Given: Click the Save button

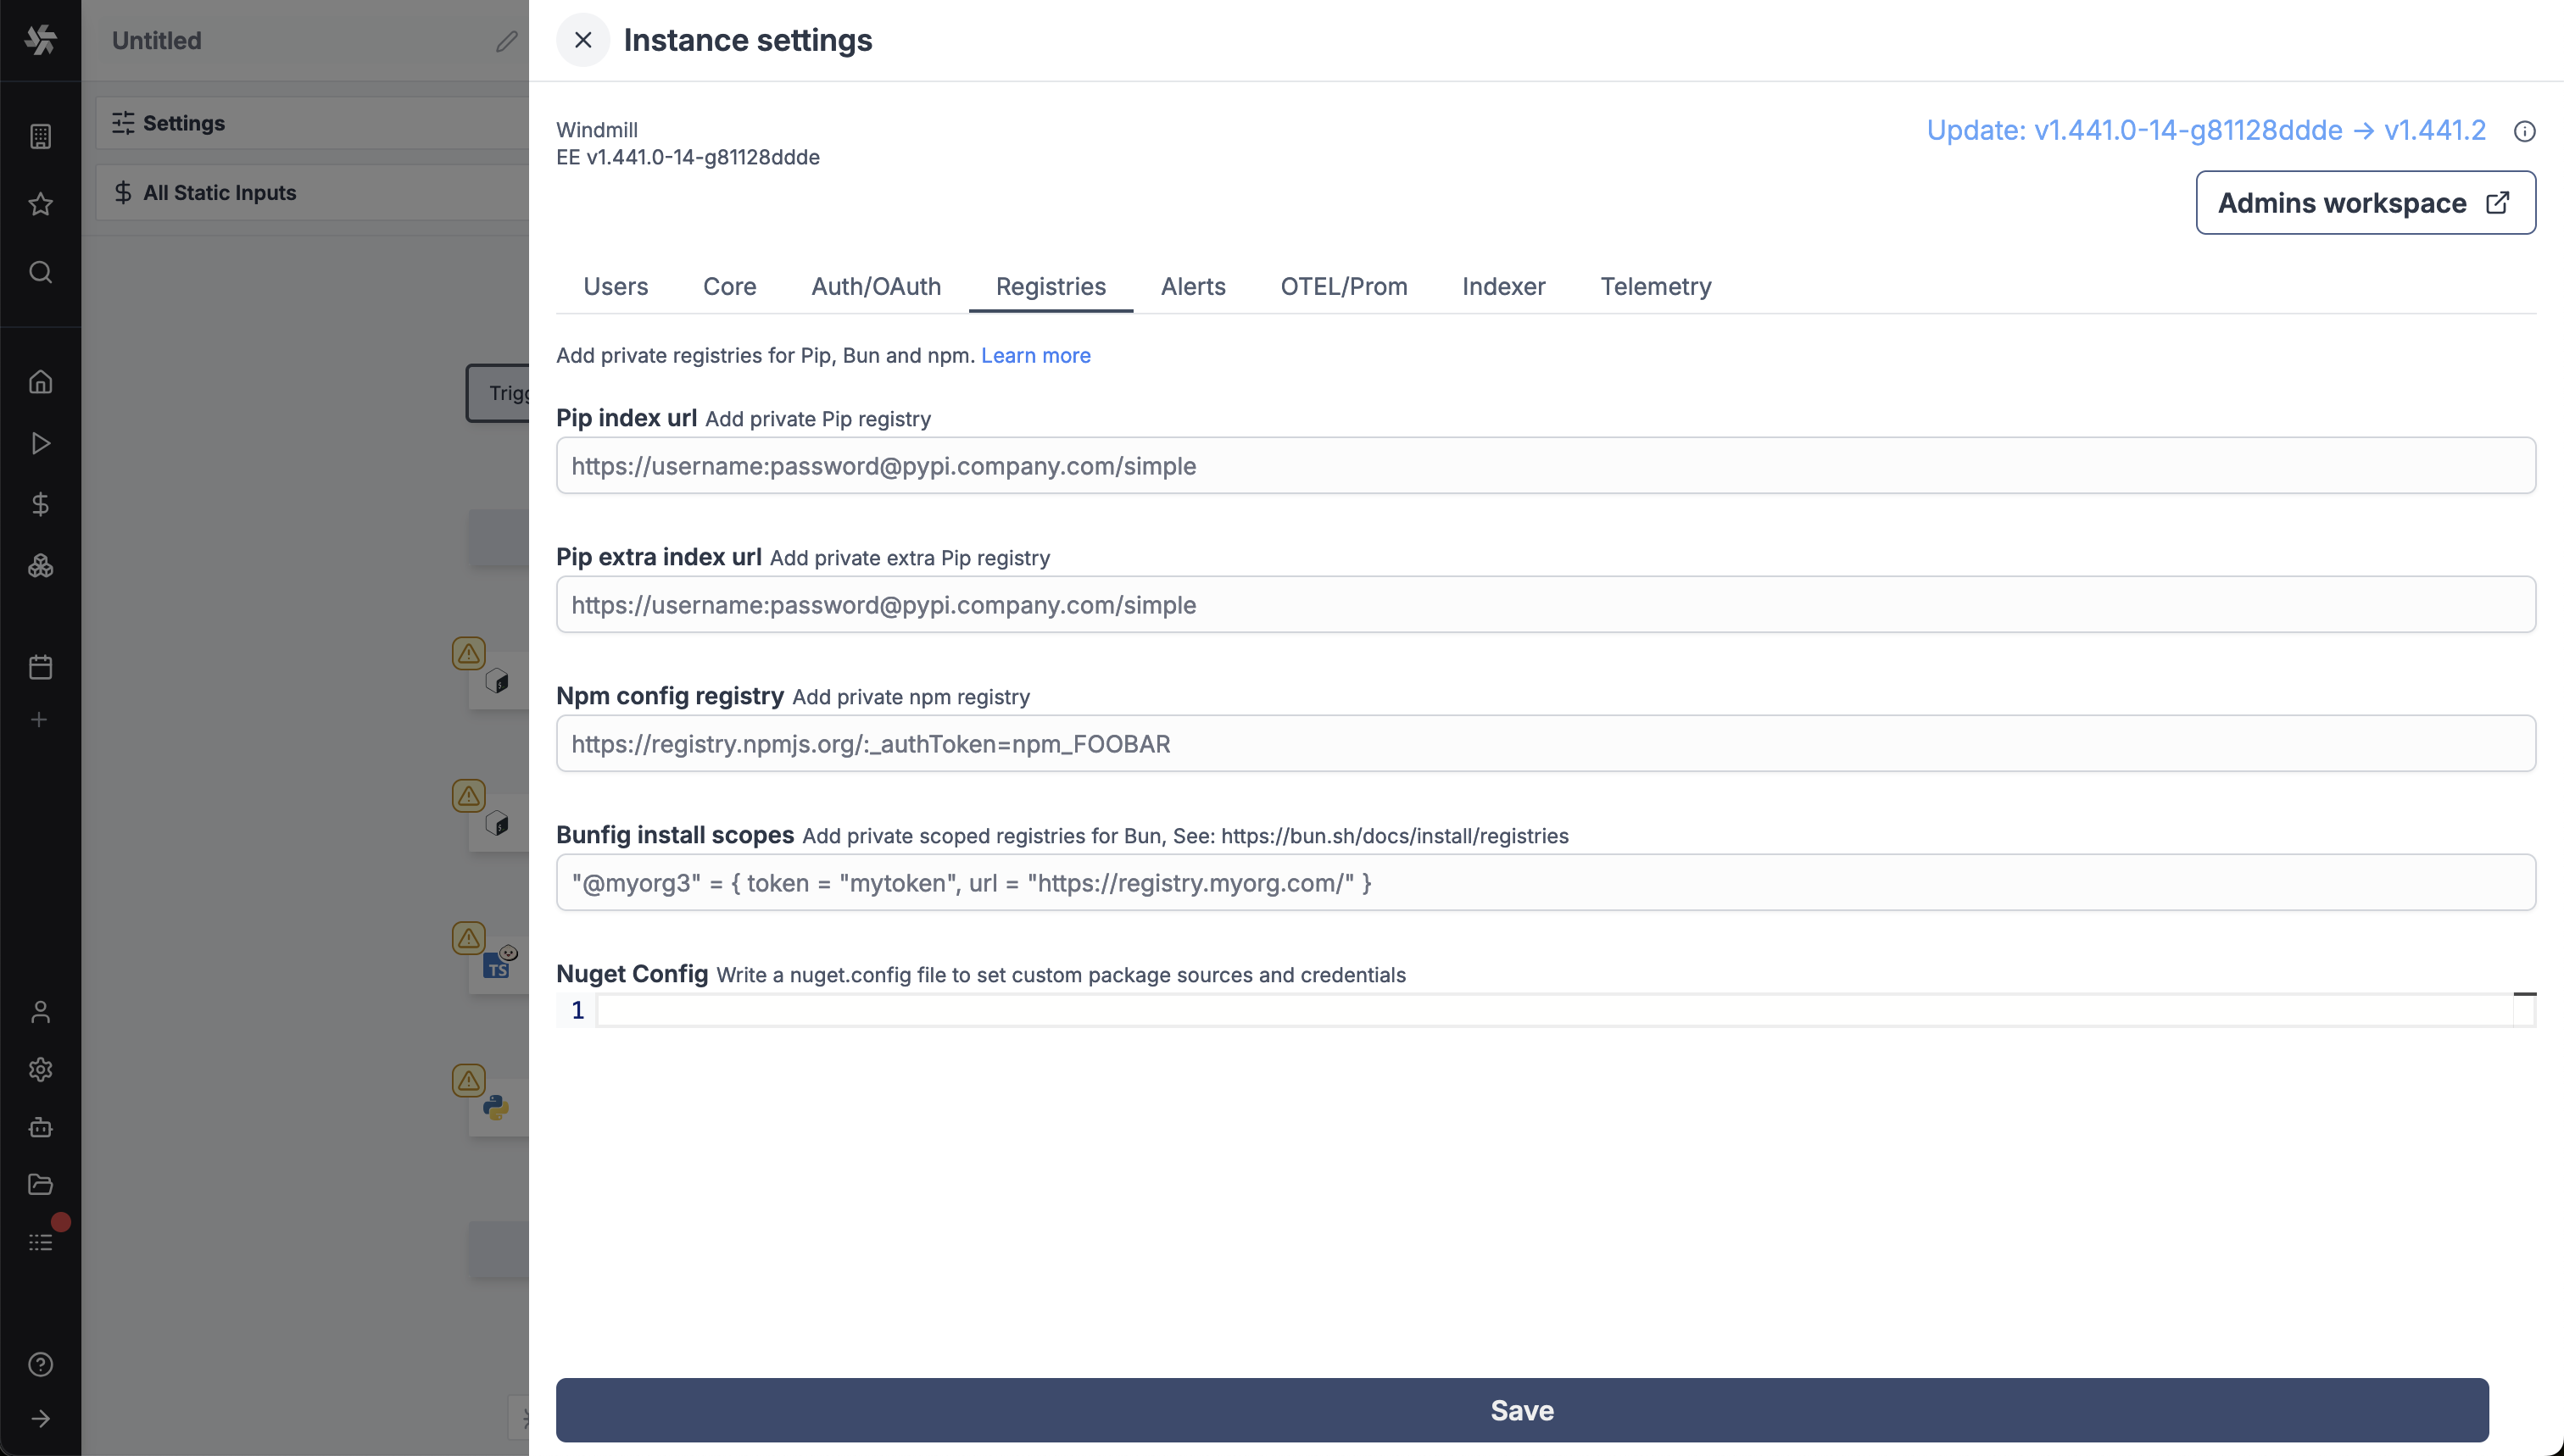Looking at the screenshot, I should [x=1522, y=1410].
